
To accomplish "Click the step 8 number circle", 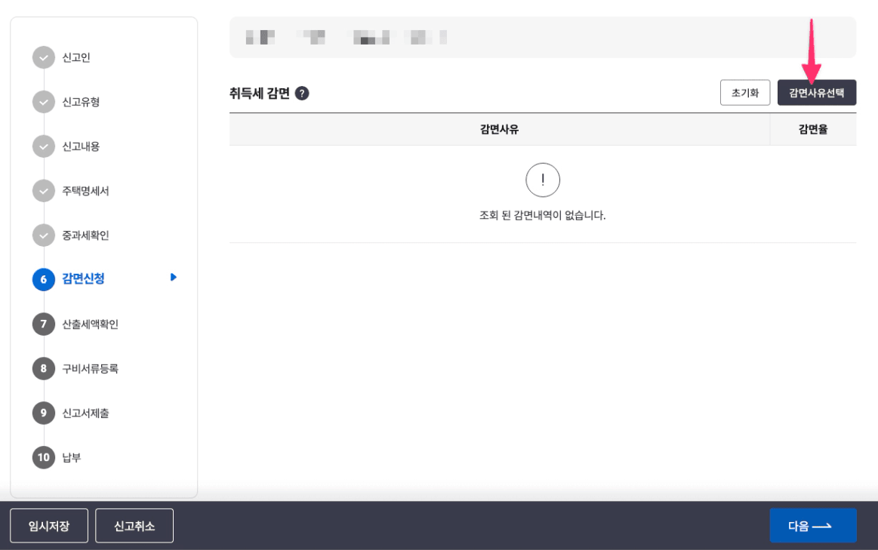I will (x=44, y=369).
